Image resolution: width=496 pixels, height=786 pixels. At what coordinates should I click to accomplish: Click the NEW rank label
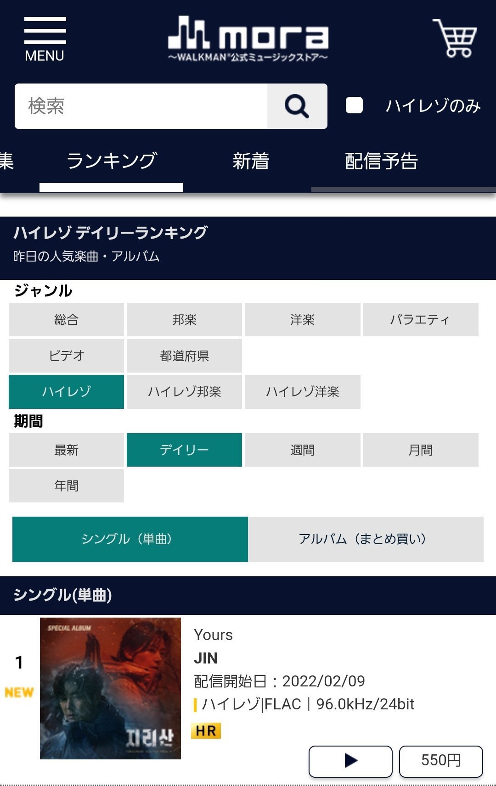click(x=19, y=692)
